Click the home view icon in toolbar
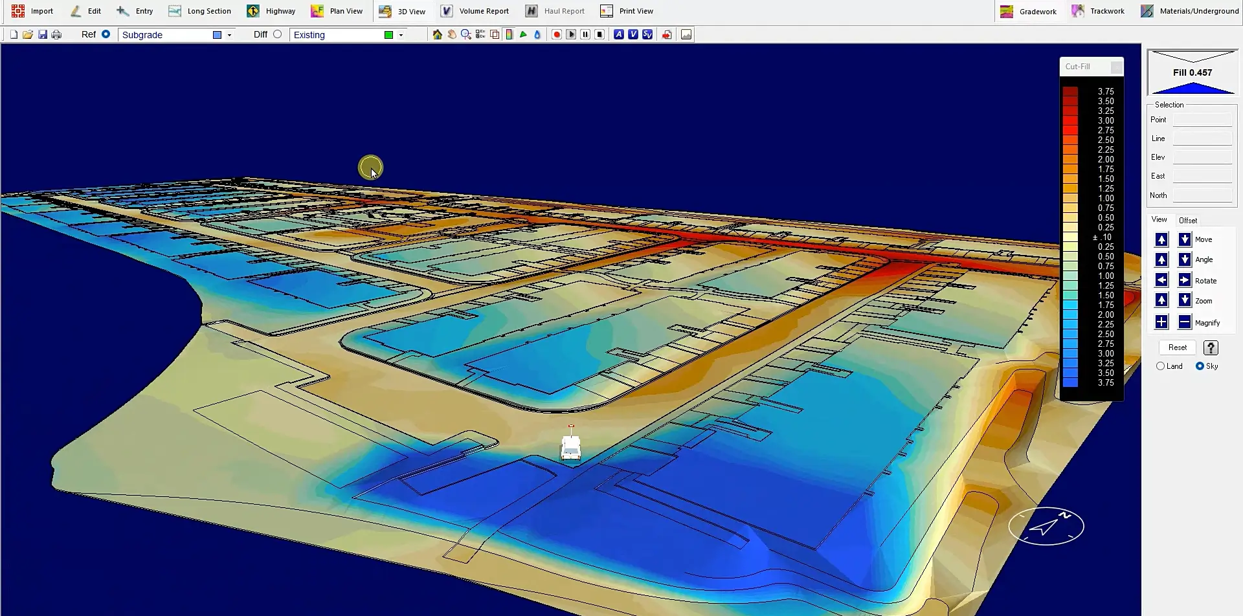Viewport: 1243px width, 616px height. [x=438, y=35]
